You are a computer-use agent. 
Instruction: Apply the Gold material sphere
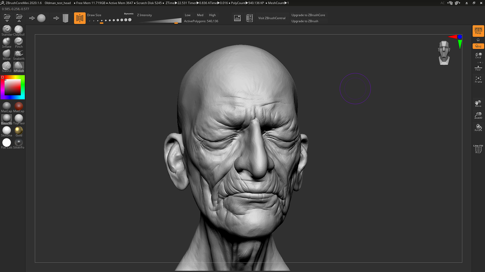click(19, 131)
